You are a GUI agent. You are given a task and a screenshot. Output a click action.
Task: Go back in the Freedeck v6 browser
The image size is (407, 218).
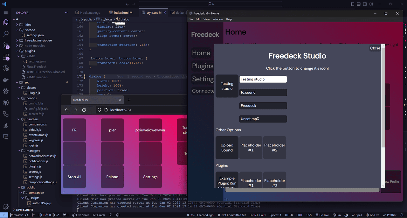point(66,110)
